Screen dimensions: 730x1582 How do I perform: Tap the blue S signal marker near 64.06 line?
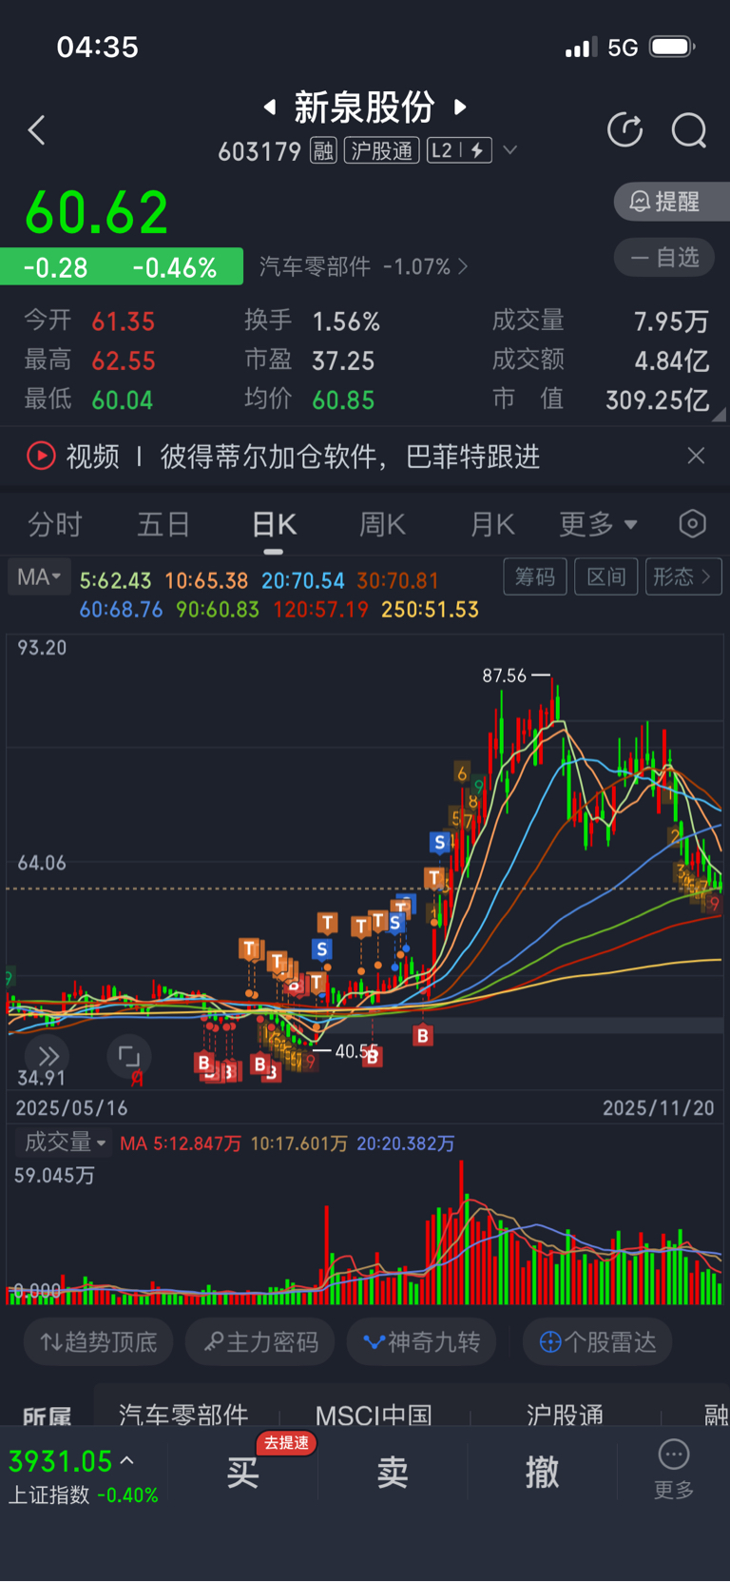point(439,843)
